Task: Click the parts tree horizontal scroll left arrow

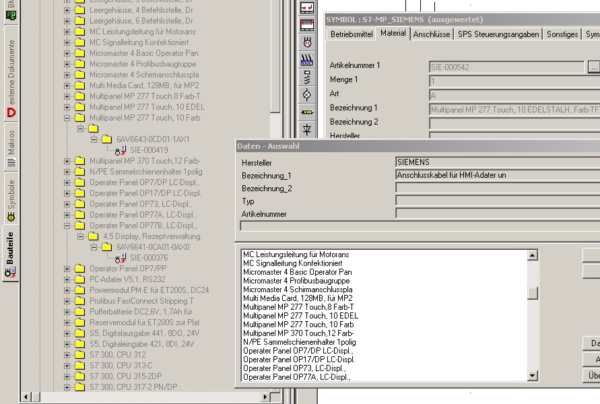Action: click(x=26, y=397)
